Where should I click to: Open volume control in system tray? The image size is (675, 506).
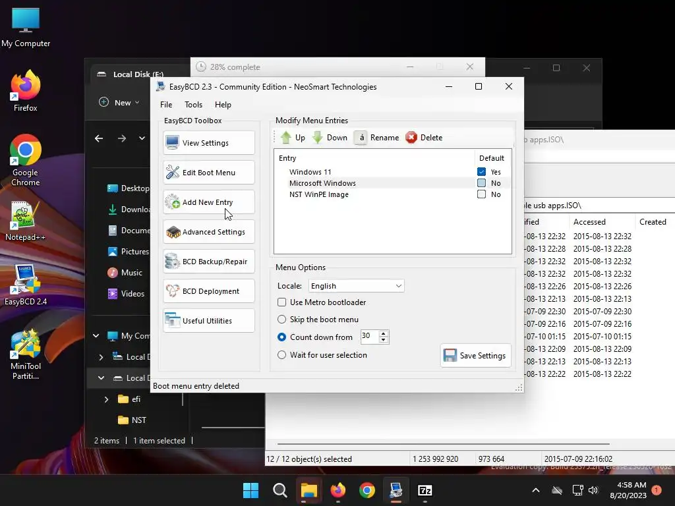(593, 490)
